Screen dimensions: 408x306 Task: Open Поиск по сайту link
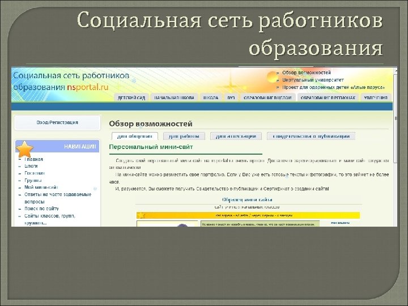[x=41, y=209]
